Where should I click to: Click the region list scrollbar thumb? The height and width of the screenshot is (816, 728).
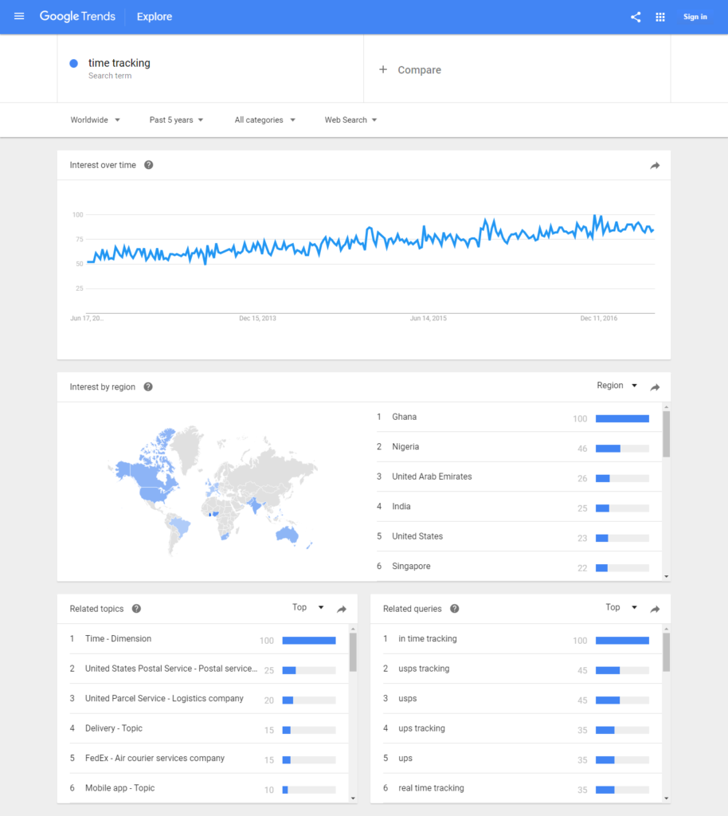coord(666,434)
